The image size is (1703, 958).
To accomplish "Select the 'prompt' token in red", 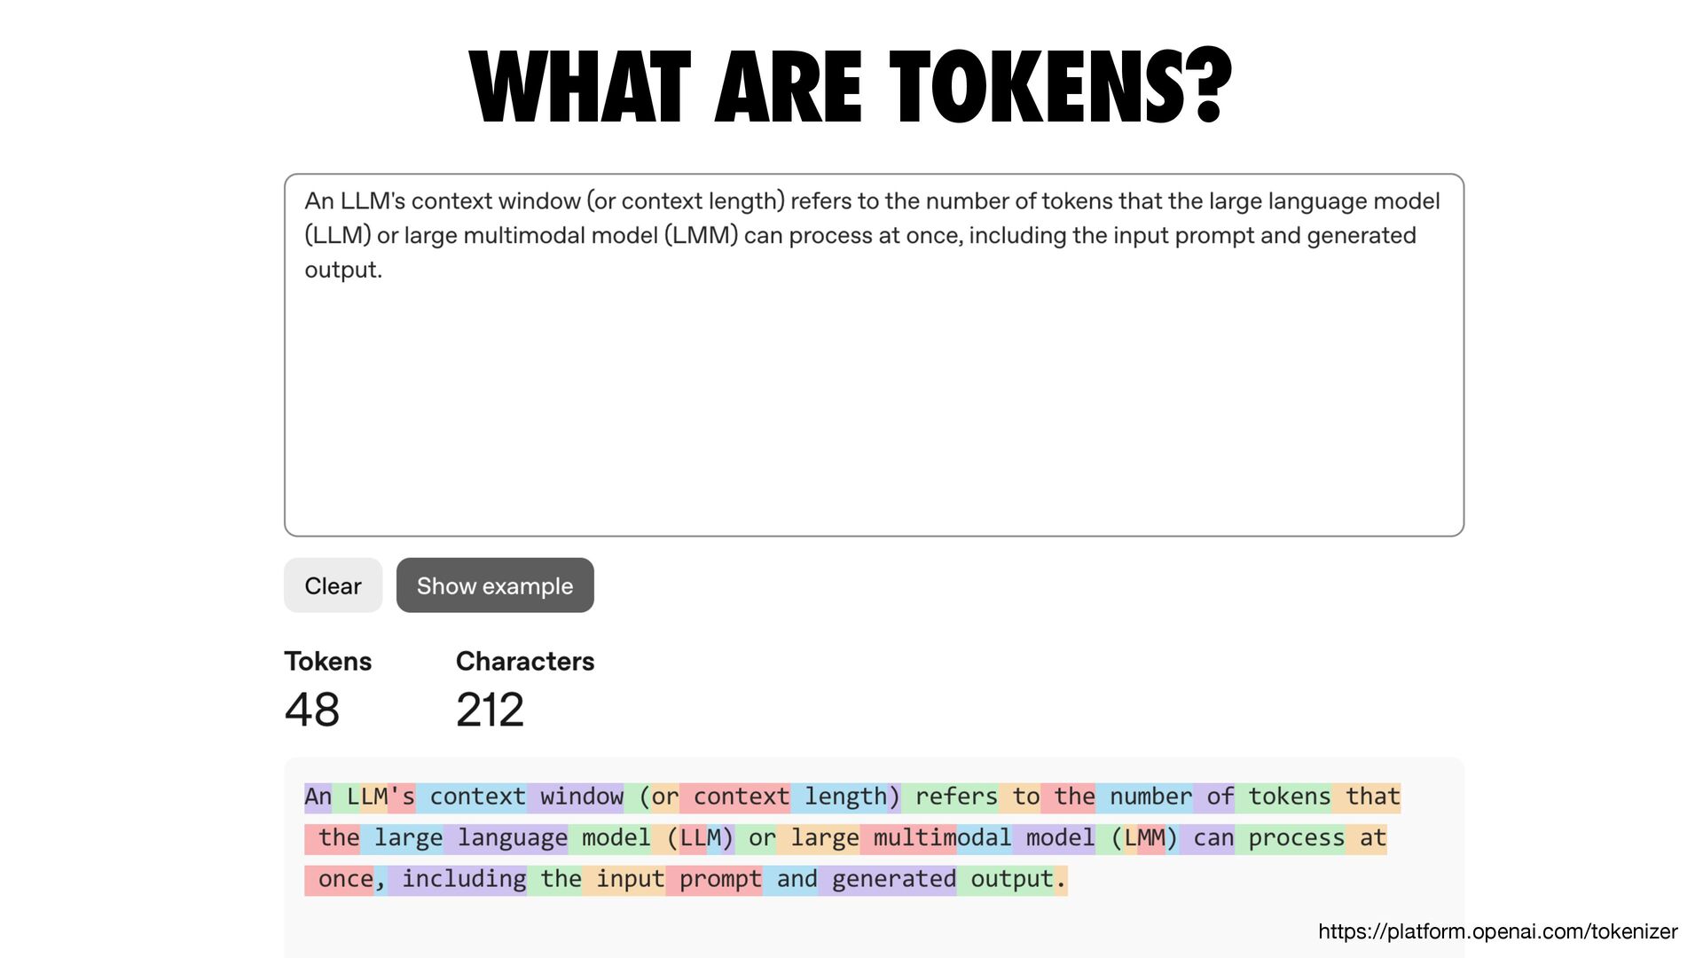I will point(714,879).
